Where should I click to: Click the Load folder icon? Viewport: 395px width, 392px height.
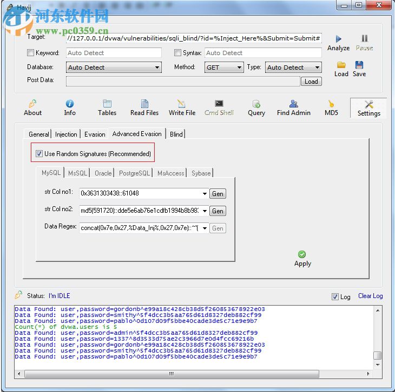(x=341, y=65)
